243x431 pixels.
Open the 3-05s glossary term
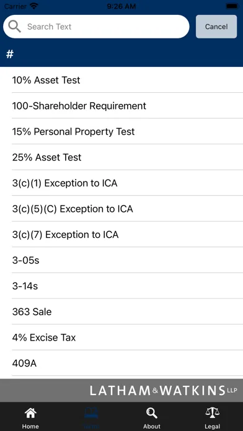(122, 260)
